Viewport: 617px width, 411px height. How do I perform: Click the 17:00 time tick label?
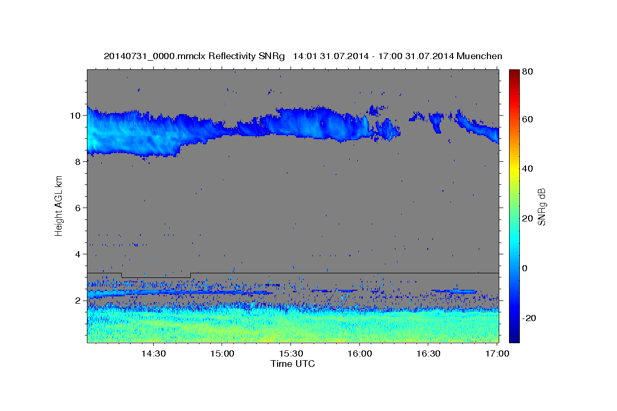coord(497,353)
